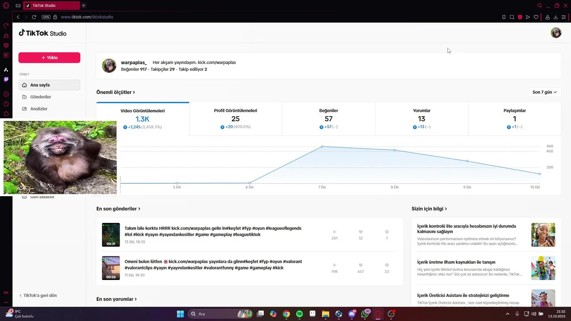Viewport: 571px width, 321px height.
Task: Open the GX Control speedometer icon in sidebar
Action: pos(6,25)
